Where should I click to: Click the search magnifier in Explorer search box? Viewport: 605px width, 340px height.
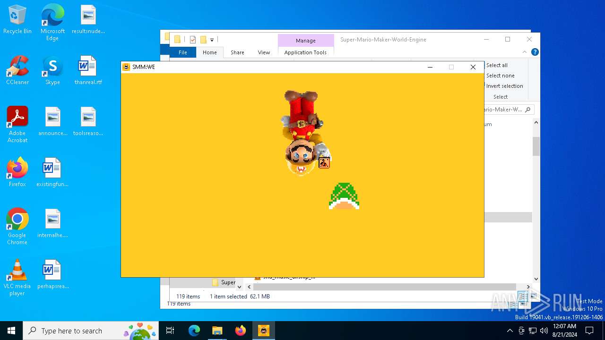coord(528,110)
